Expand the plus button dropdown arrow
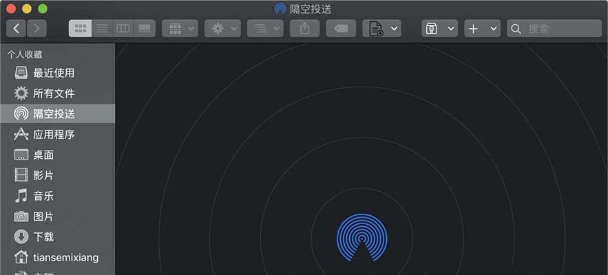608x275 pixels. [493, 29]
